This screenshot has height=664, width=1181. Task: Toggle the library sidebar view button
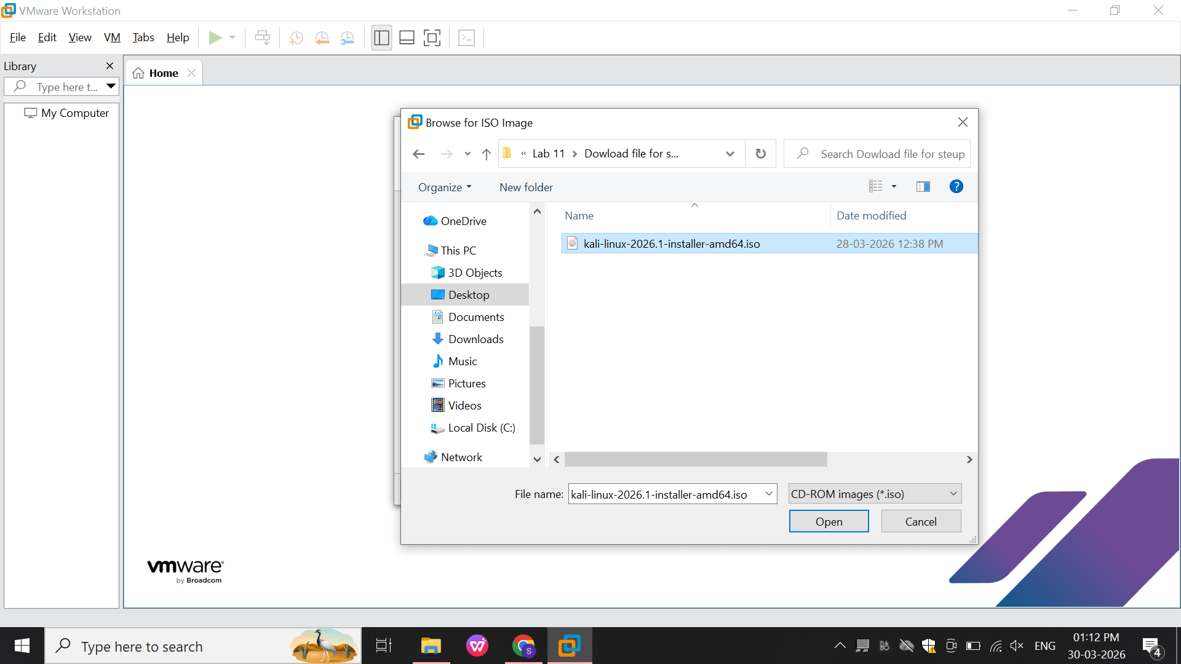[x=381, y=38]
